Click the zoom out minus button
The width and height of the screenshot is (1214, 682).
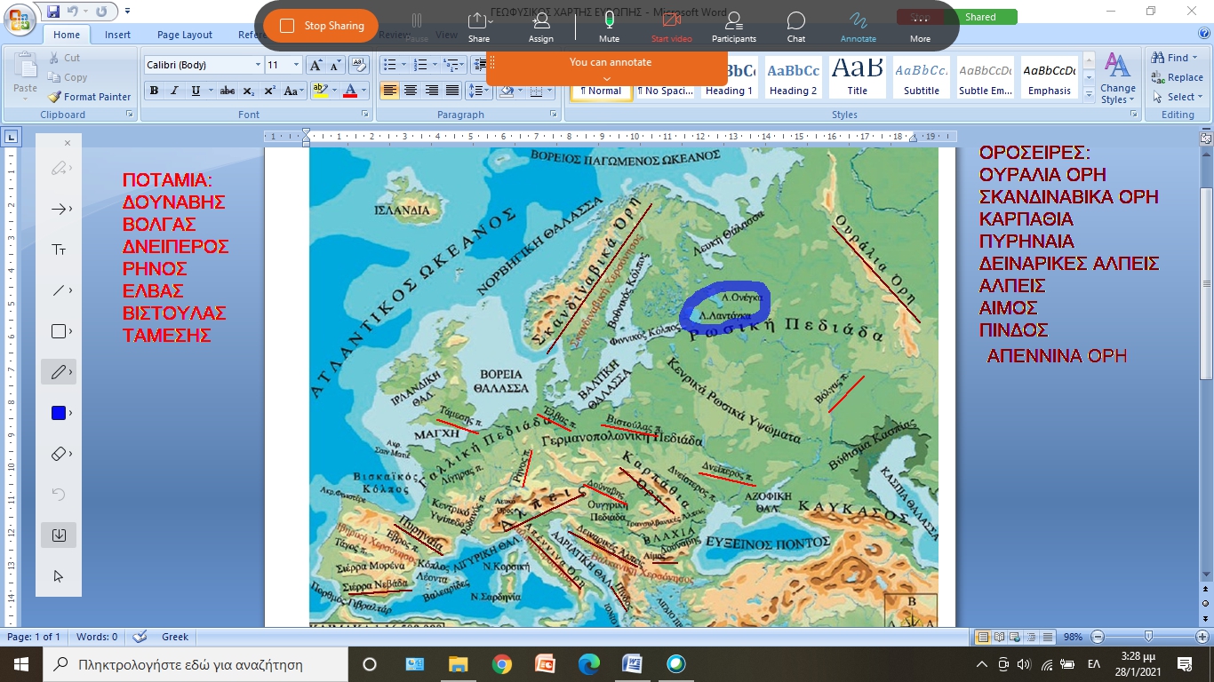pyautogui.click(x=1098, y=637)
